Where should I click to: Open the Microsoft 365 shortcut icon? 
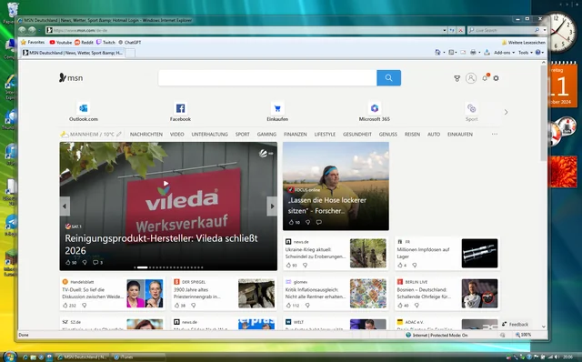coord(374,108)
